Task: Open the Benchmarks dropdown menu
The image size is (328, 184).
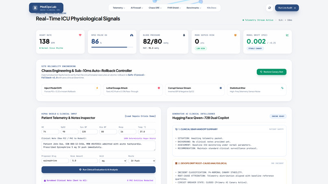Action: click(194, 8)
